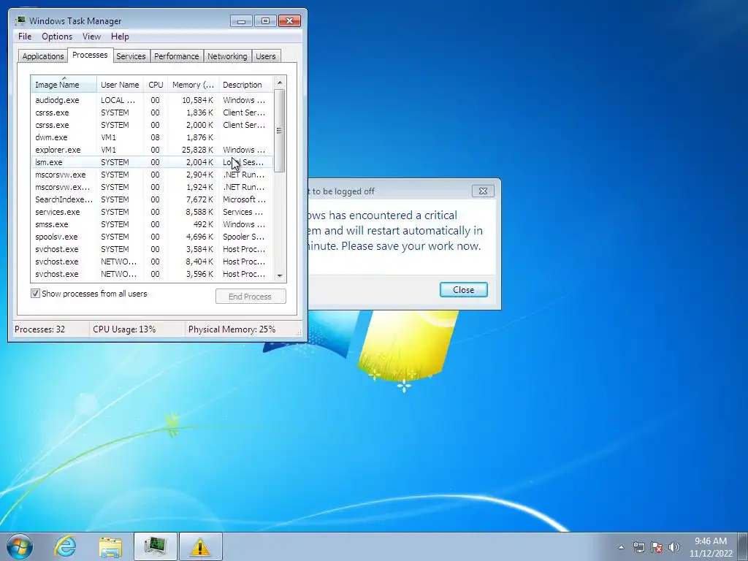Click Task Manager window resize grip
The width and height of the screenshot is (748, 561).
tap(299, 333)
